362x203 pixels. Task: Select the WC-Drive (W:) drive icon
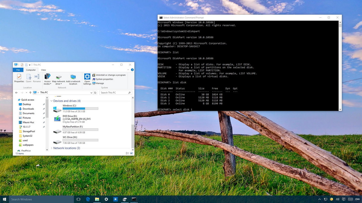click(57, 142)
